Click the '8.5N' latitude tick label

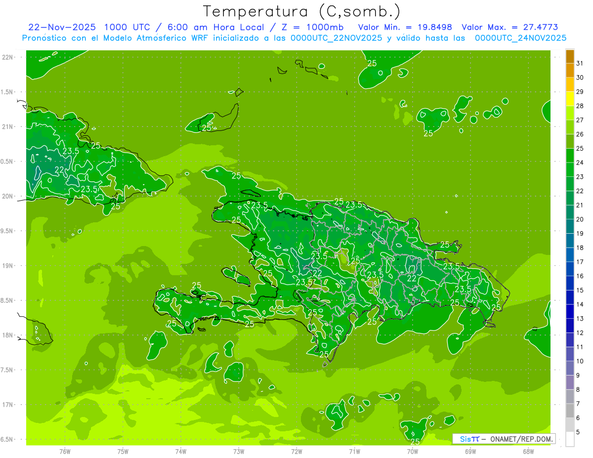pyautogui.click(x=6, y=300)
